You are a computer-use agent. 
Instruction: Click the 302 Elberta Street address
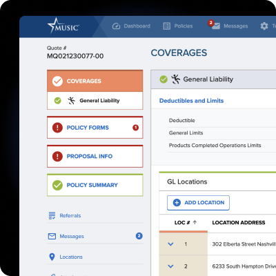click(244, 244)
